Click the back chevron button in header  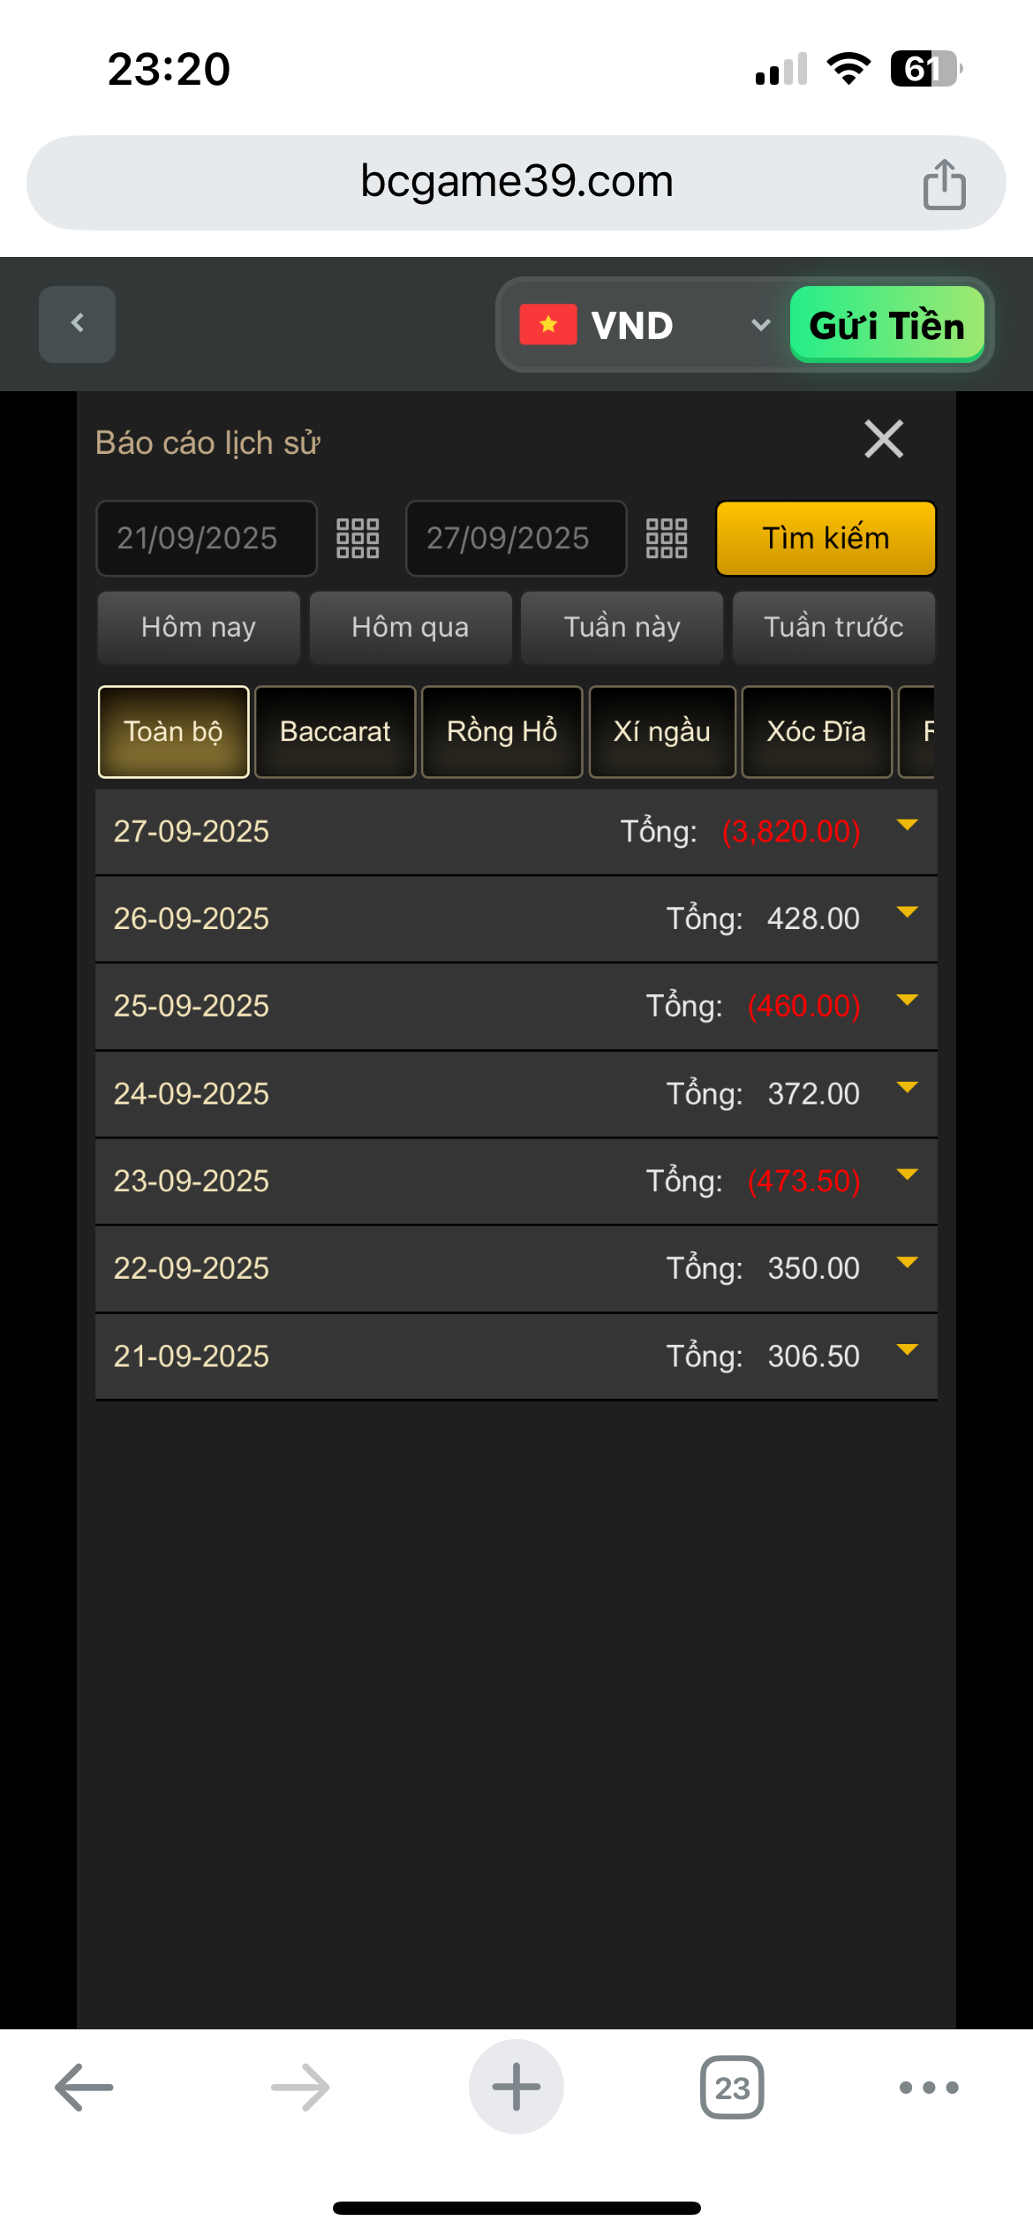77,324
